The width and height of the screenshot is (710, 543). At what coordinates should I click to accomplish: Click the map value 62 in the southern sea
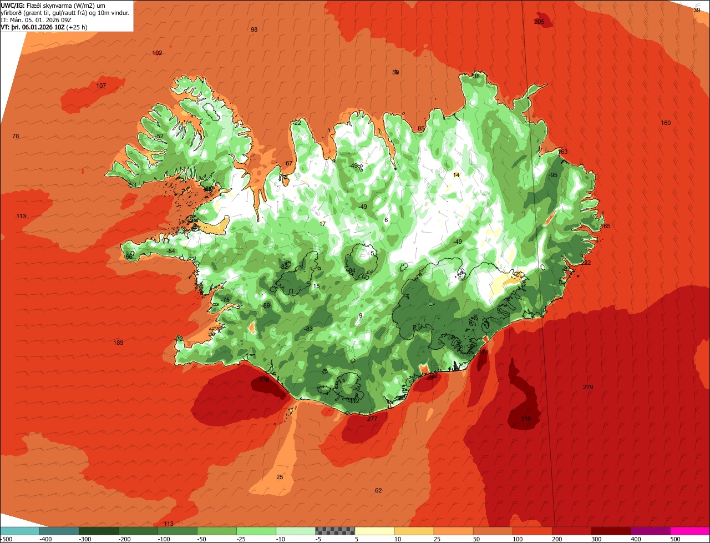coord(378,490)
